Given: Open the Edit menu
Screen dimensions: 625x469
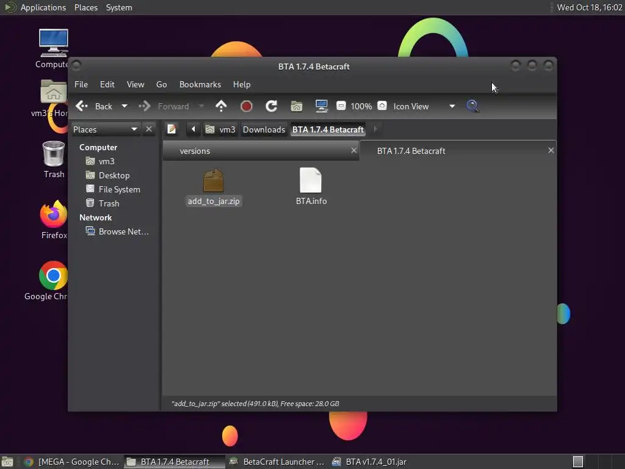Looking at the screenshot, I should [107, 84].
